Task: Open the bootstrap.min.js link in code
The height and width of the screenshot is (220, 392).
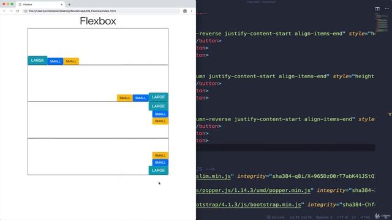Action: (249, 205)
